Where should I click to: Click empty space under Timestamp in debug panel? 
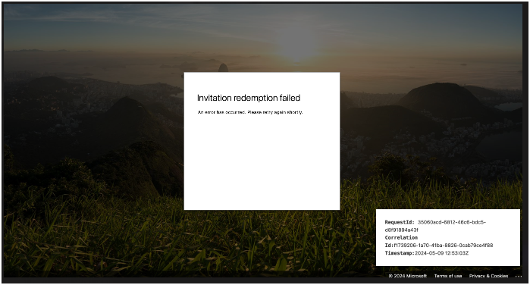pyautogui.click(x=448, y=261)
